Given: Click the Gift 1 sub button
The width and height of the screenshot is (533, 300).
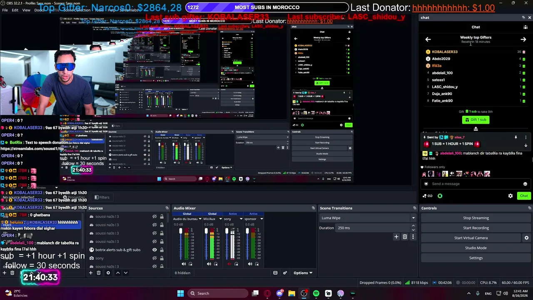Looking at the screenshot, I should coord(476,120).
